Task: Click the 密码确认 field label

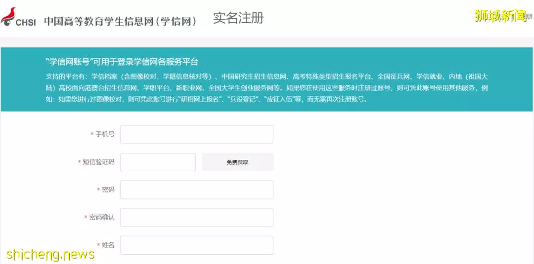Action: (99, 218)
